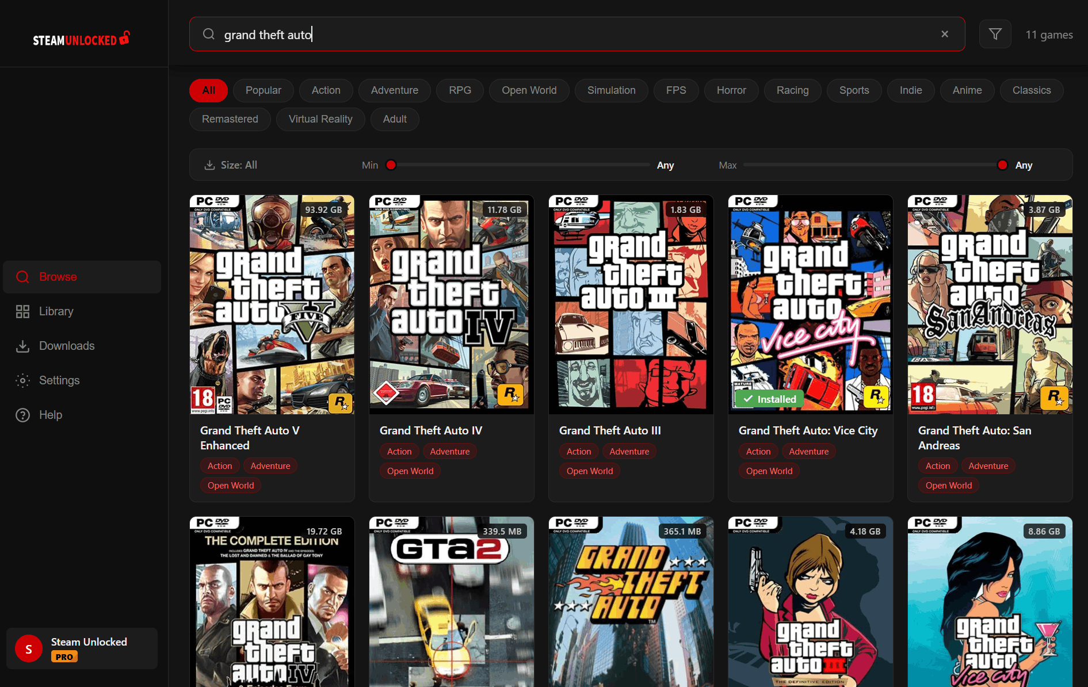The height and width of the screenshot is (687, 1088).
Task: Click Rockstar logo on GTA IV cover
Action: [510, 395]
